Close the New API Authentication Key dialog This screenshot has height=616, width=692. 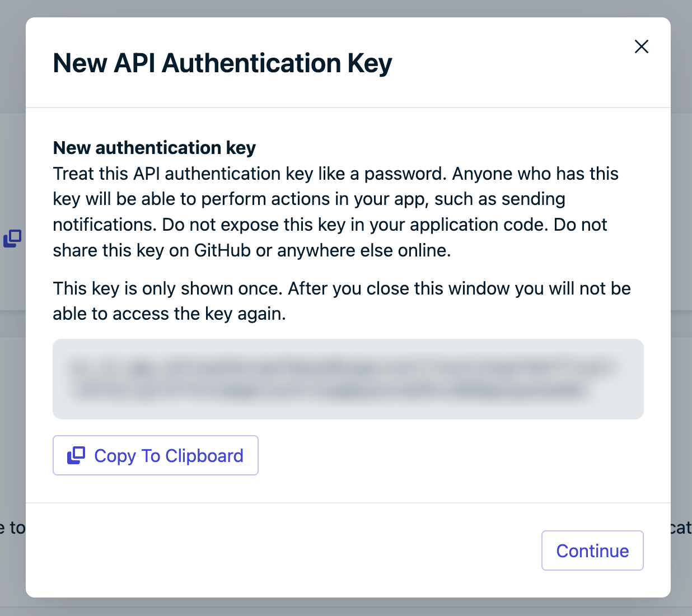coord(641,46)
